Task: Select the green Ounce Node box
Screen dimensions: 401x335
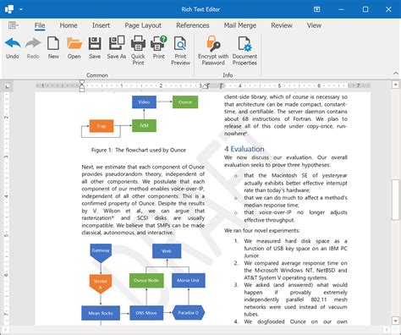Action: pos(146,281)
